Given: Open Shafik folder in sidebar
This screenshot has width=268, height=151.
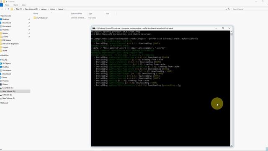Looking at the screenshot, I should tap(5, 51).
